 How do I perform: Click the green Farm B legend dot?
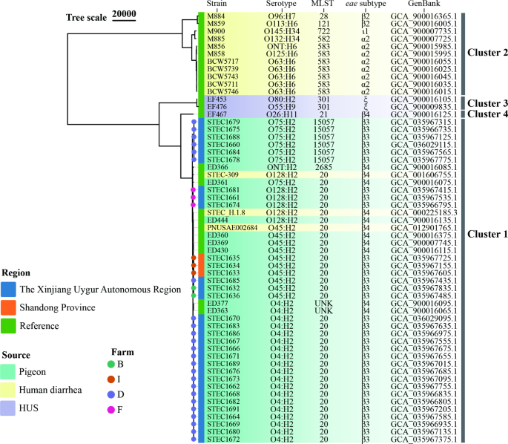click(x=111, y=365)
